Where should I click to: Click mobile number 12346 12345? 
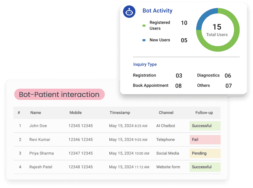pos(81,140)
